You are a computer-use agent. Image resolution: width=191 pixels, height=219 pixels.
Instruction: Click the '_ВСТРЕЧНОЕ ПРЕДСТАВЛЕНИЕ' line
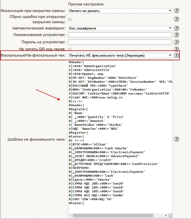(114, 164)
